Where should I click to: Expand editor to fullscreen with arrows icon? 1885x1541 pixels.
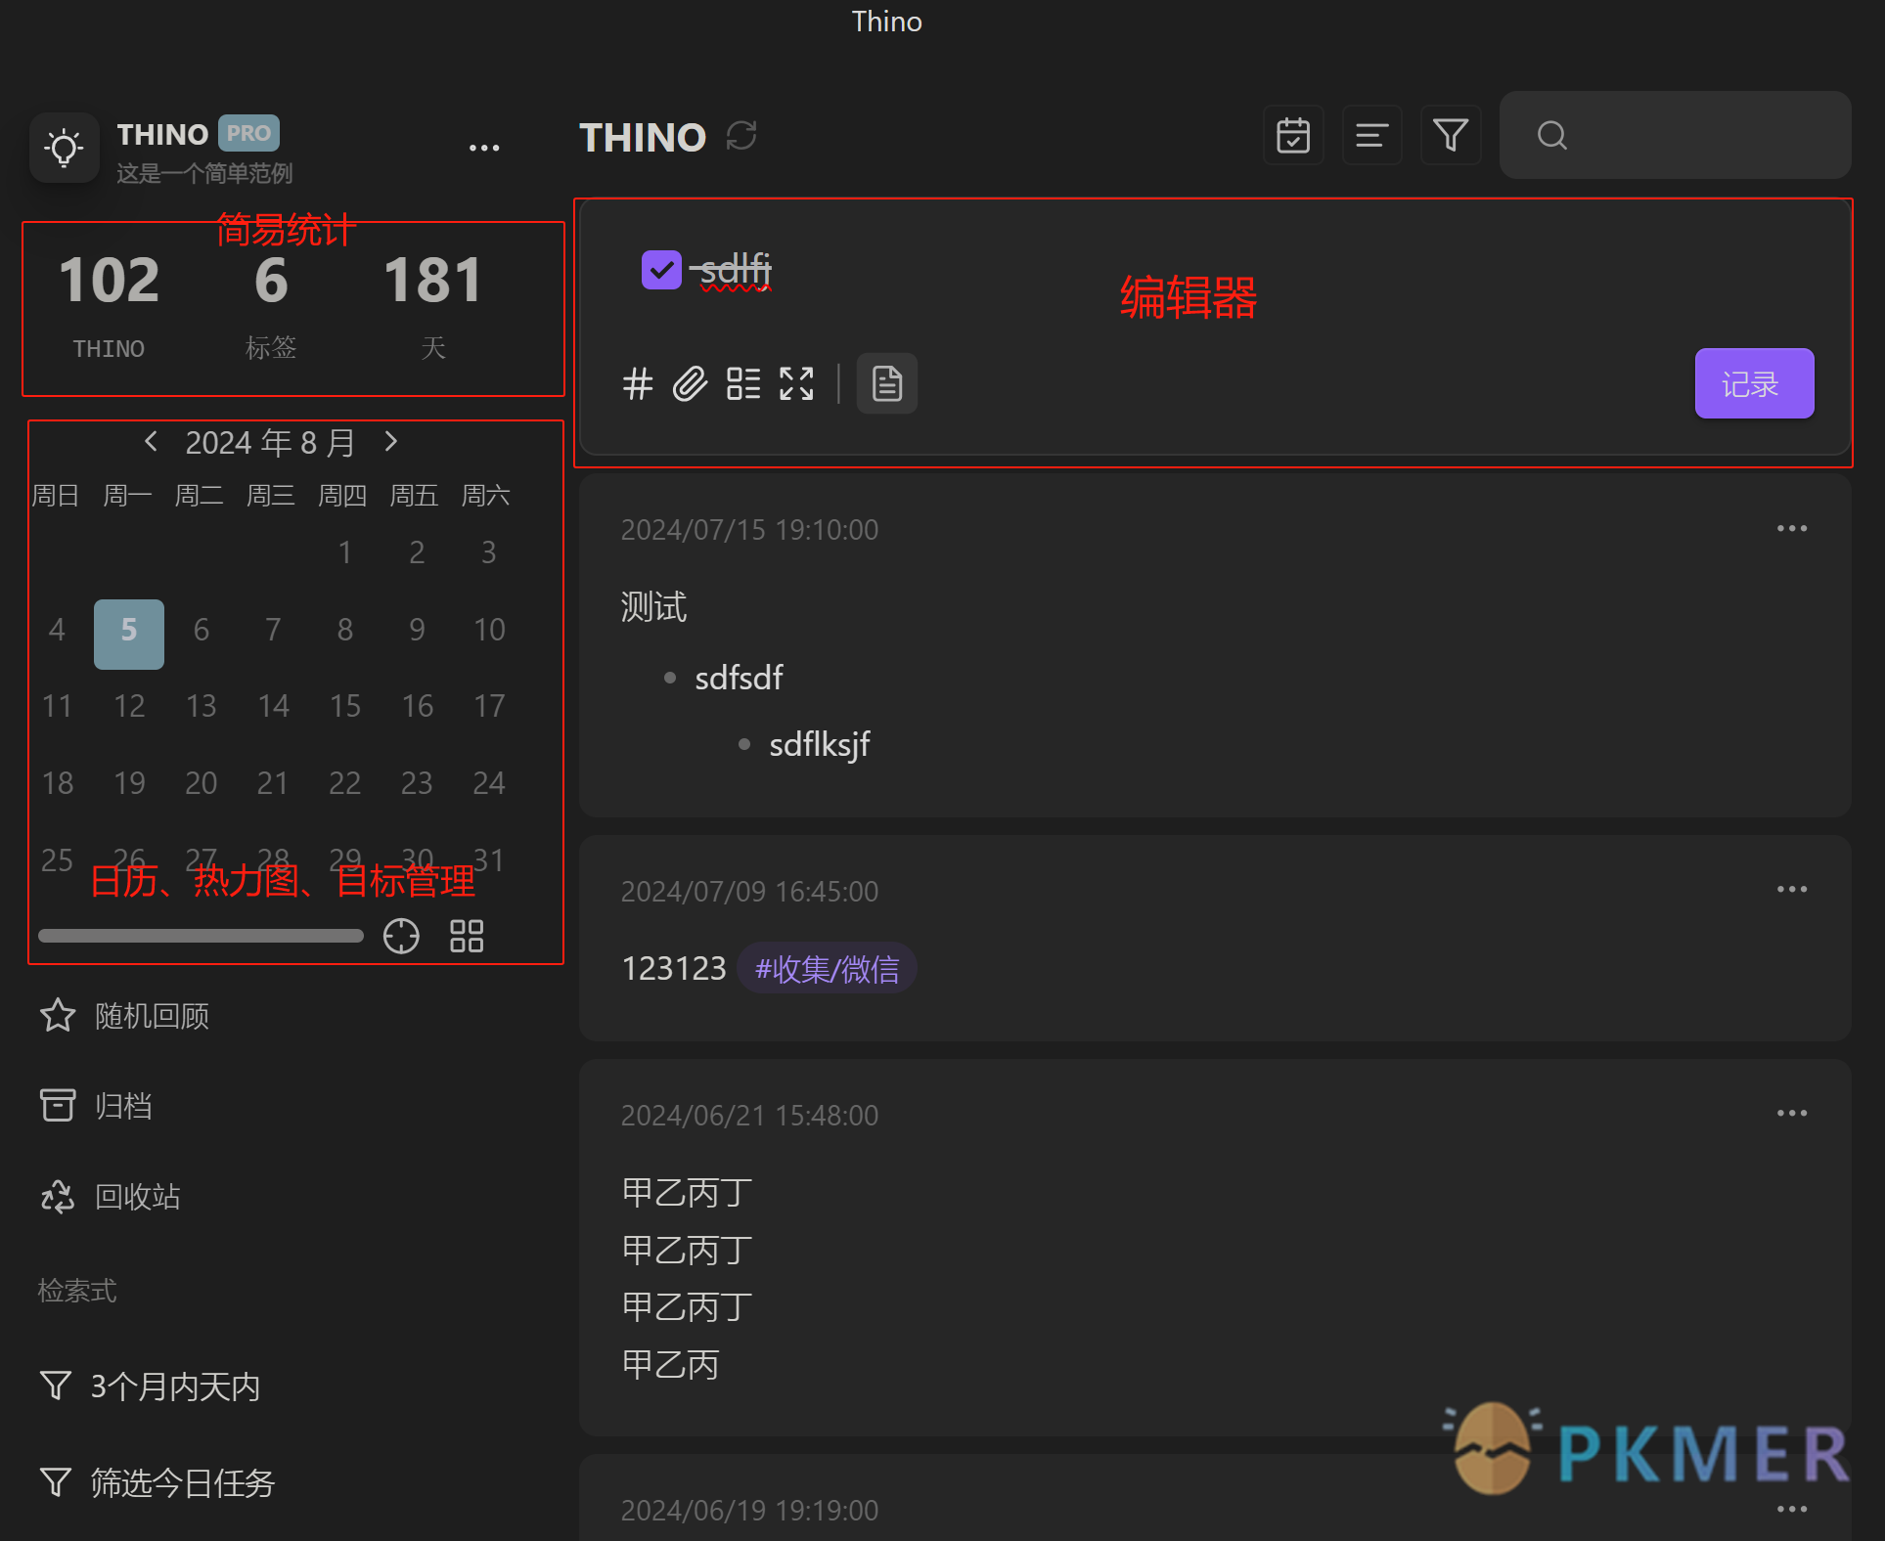click(x=796, y=383)
